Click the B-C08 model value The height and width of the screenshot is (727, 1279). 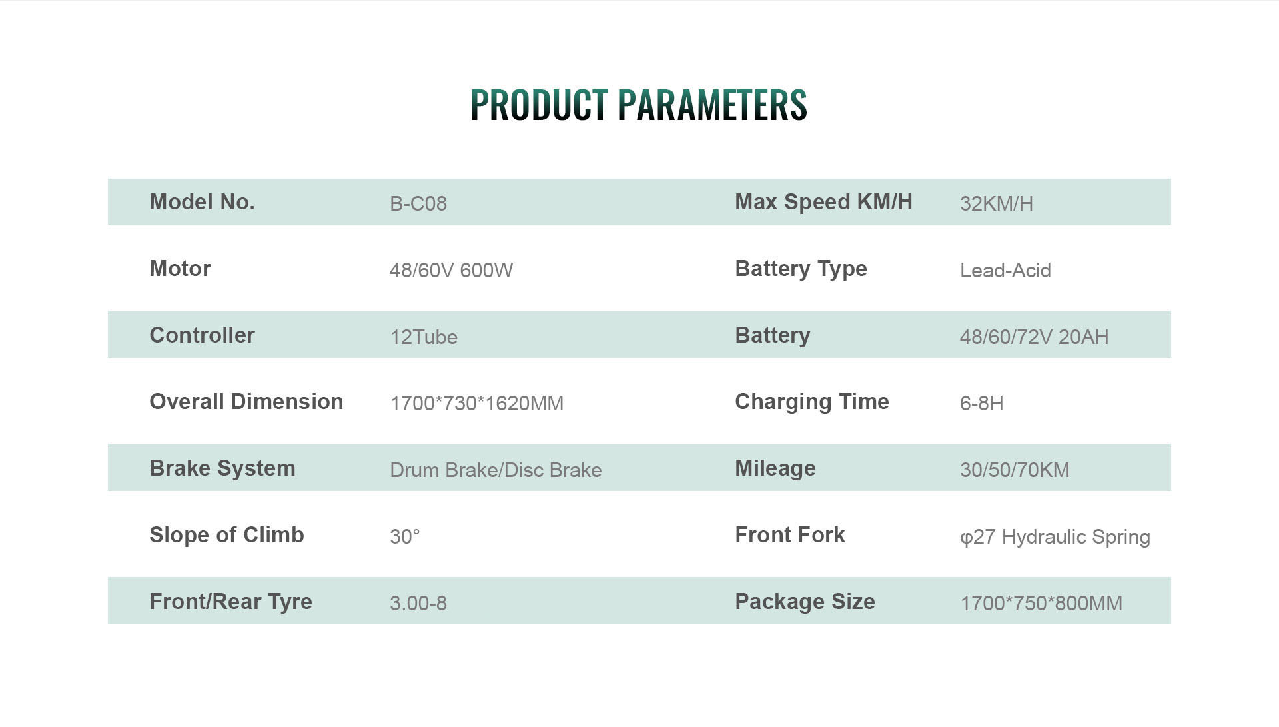coord(418,203)
